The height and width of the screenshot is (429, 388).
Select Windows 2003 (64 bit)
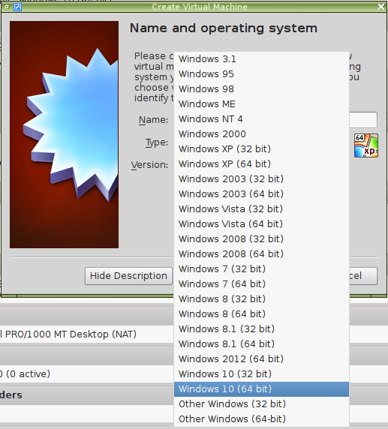tap(261, 194)
